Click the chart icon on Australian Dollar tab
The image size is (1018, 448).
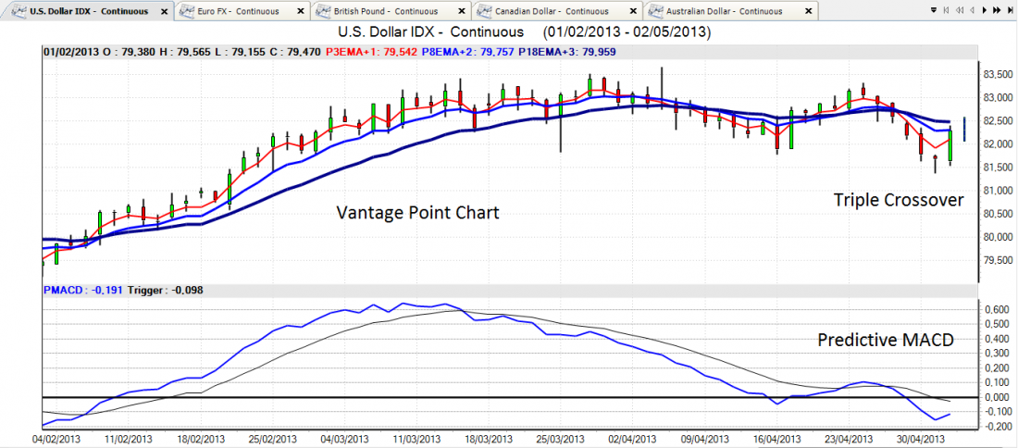tap(656, 11)
